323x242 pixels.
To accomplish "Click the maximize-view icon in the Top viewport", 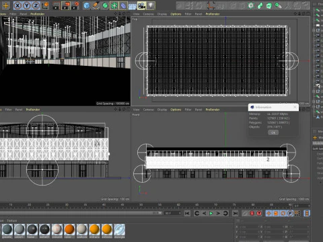I will (308, 14).
